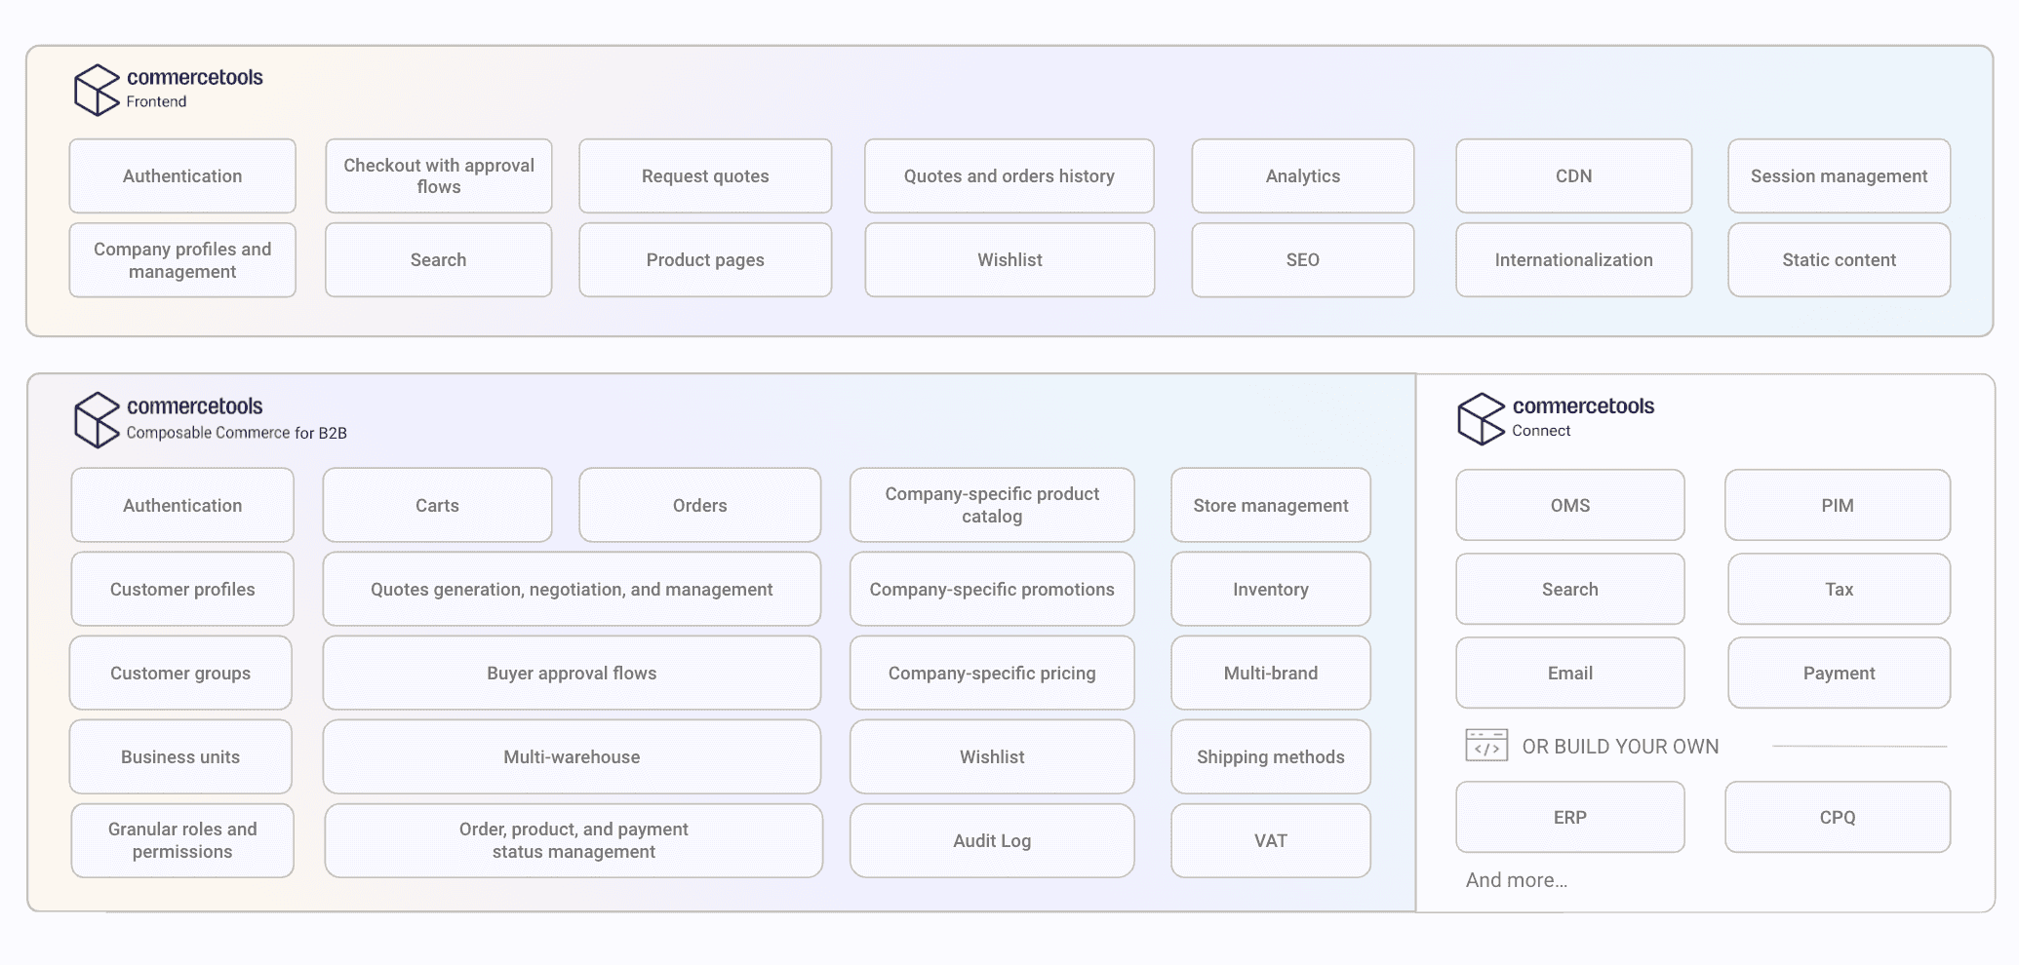The height and width of the screenshot is (965, 2019).
Task: Select Authentication box in the Frontend panel
Action: (x=182, y=175)
